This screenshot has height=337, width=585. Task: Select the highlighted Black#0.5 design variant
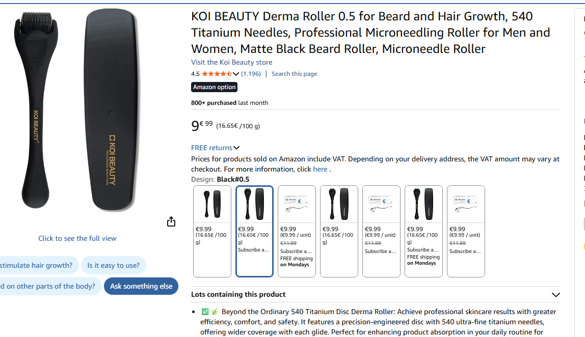pyautogui.click(x=254, y=231)
